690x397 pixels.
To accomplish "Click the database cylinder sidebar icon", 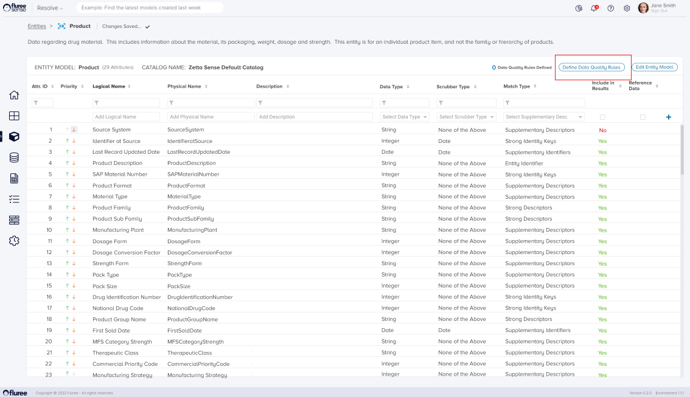I will (14, 157).
